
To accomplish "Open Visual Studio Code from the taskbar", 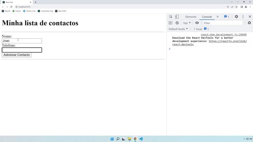I will tap(141, 139).
